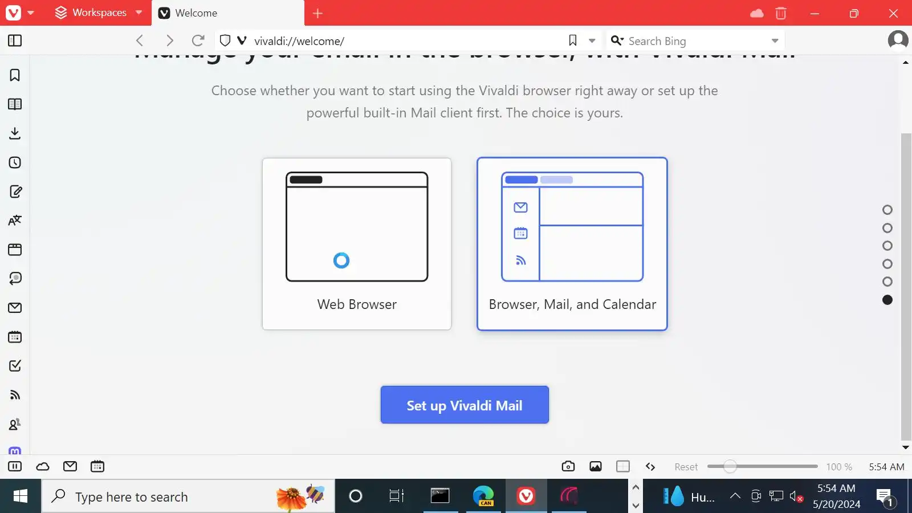Show hidden system tray icons

(735, 496)
